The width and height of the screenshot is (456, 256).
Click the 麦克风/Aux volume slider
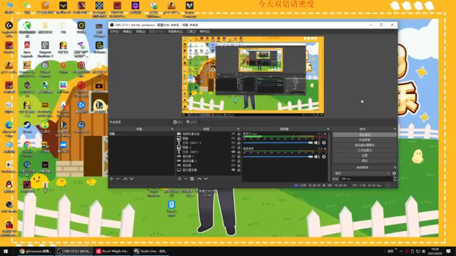tap(278, 143)
